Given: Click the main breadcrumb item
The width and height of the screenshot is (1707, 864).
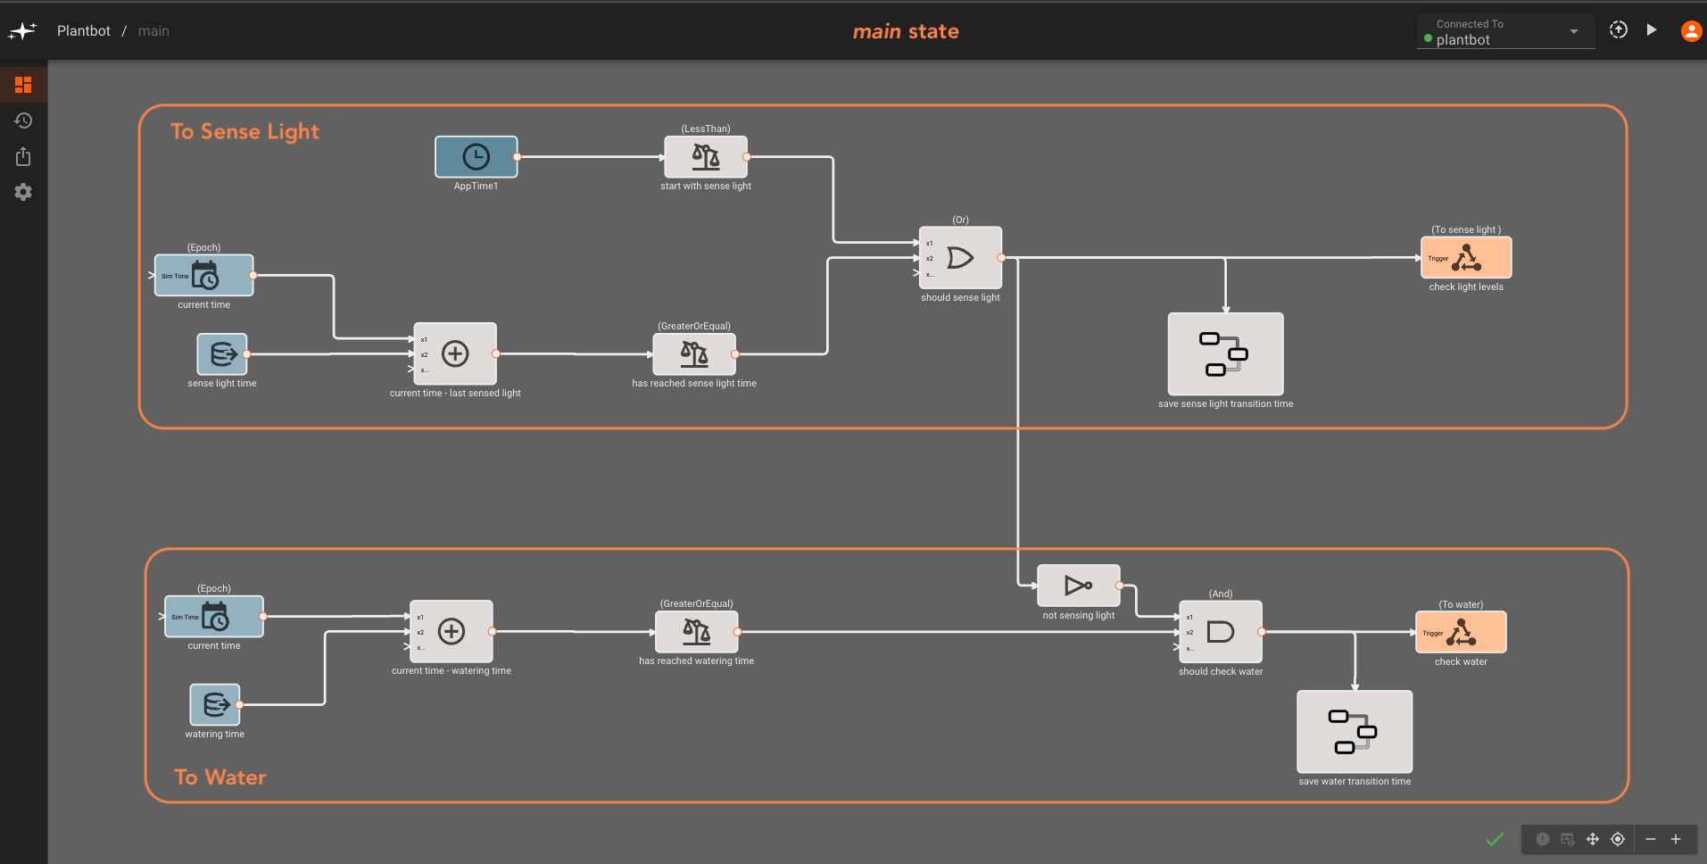Looking at the screenshot, I should (153, 31).
